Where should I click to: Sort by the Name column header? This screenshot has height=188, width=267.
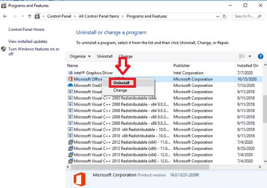pos(73,66)
